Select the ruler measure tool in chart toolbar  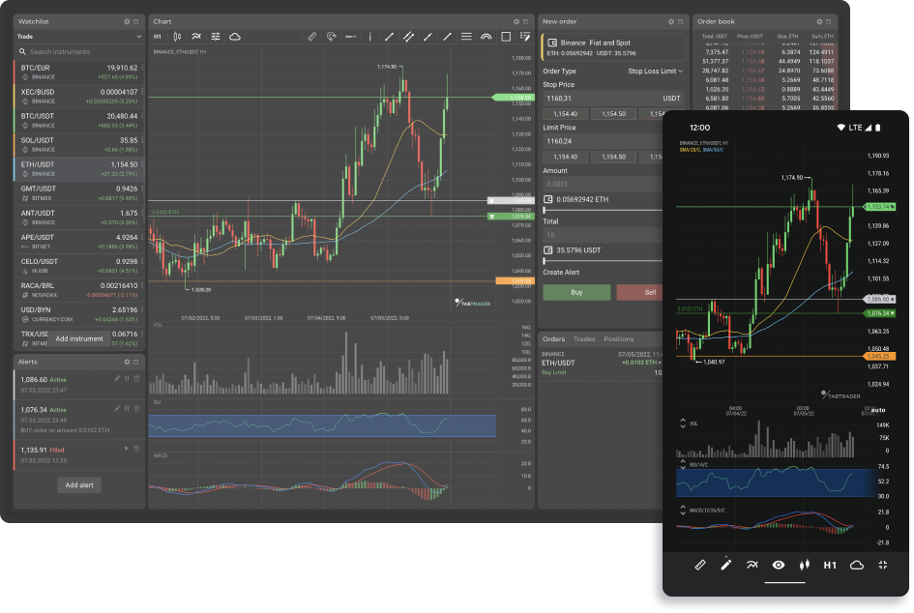(x=311, y=37)
